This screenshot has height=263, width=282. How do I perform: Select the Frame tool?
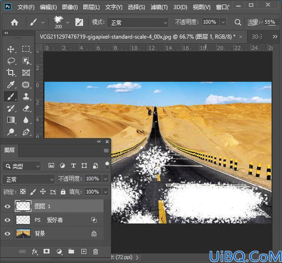coord(26,73)
